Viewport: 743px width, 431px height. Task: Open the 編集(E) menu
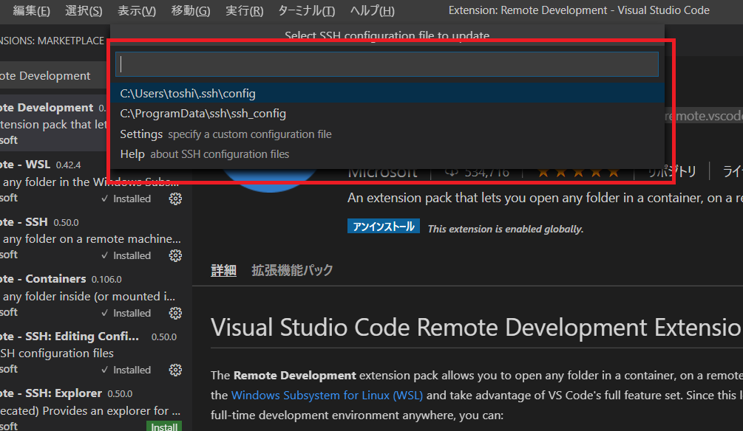[x=31, y=10]
